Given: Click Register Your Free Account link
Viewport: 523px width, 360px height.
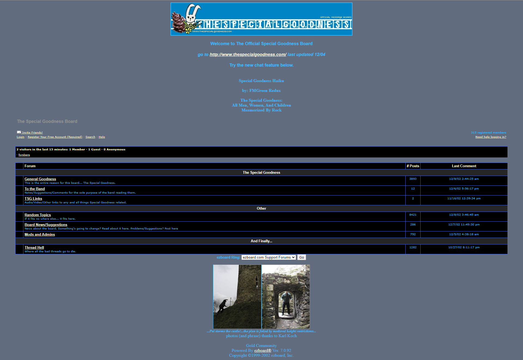Looking at the screenshot, I should pyautogui.click(x=55, y=137).
